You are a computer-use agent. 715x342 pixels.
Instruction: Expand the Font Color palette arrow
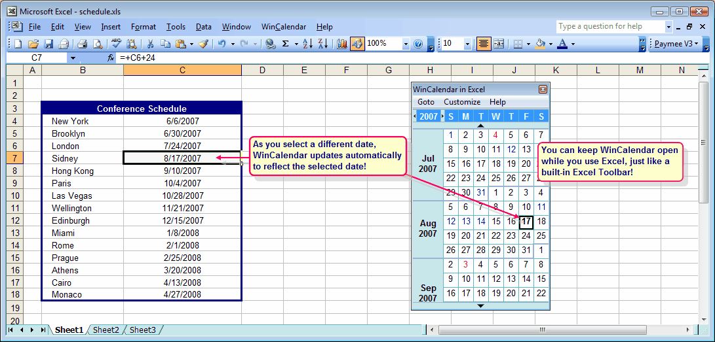[x=573, y=44]
